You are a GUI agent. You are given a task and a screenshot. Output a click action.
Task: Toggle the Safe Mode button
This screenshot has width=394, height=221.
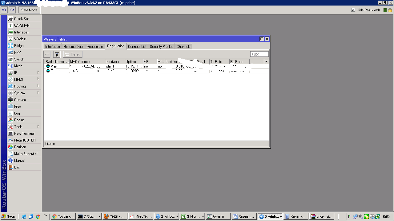(29, 10)
